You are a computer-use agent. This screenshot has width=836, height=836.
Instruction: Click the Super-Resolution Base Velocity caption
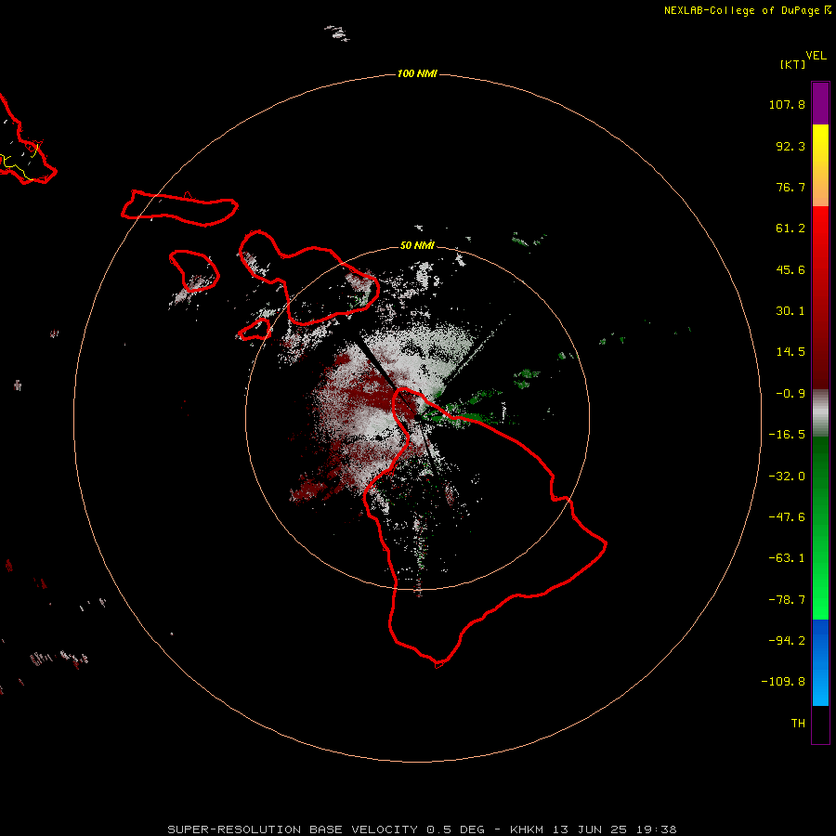tap(422, 829)
